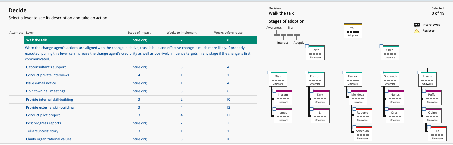Viewport: 453px width, 145px height.
Task: Open the 'Get consultant's support' lever
Action: [x=46, y=67]
